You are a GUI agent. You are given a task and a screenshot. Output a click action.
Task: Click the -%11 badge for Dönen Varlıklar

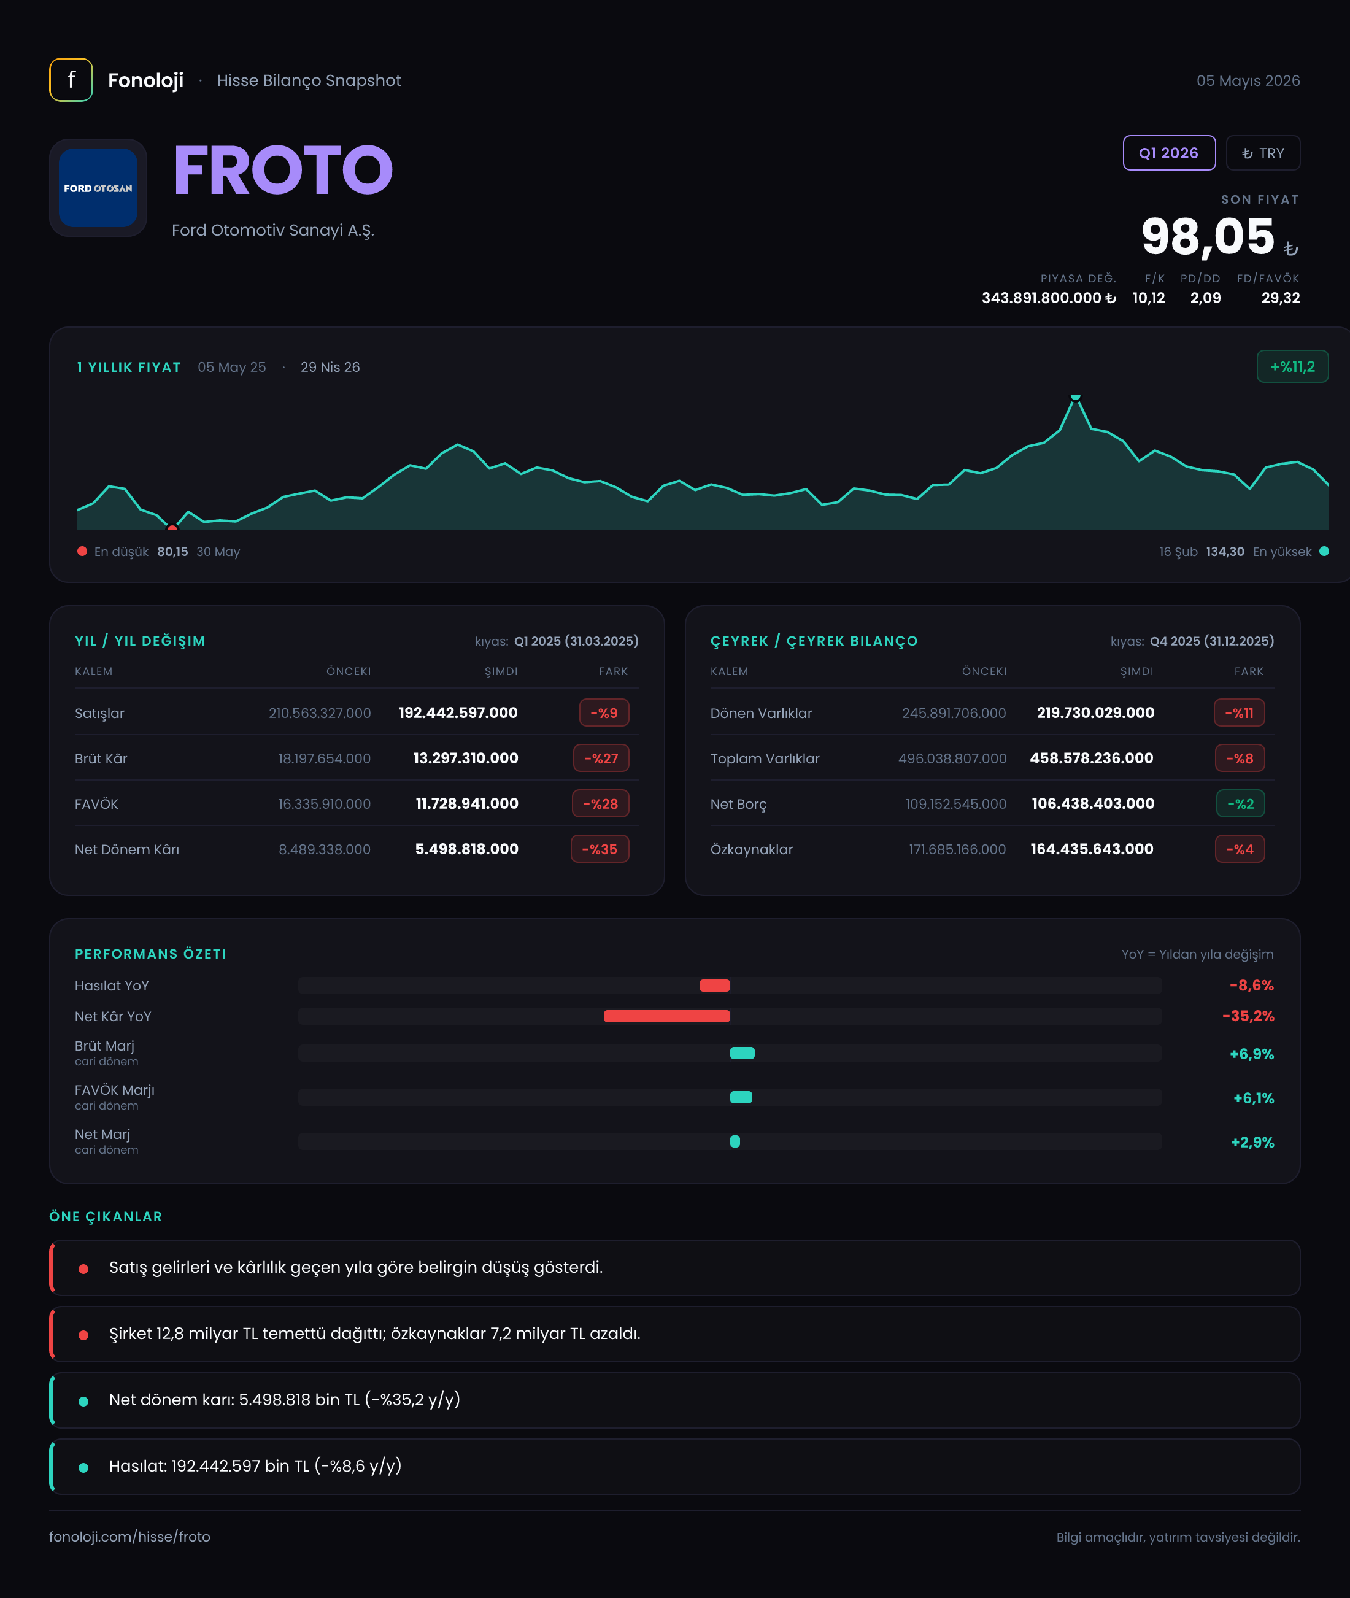point(1239,712)
